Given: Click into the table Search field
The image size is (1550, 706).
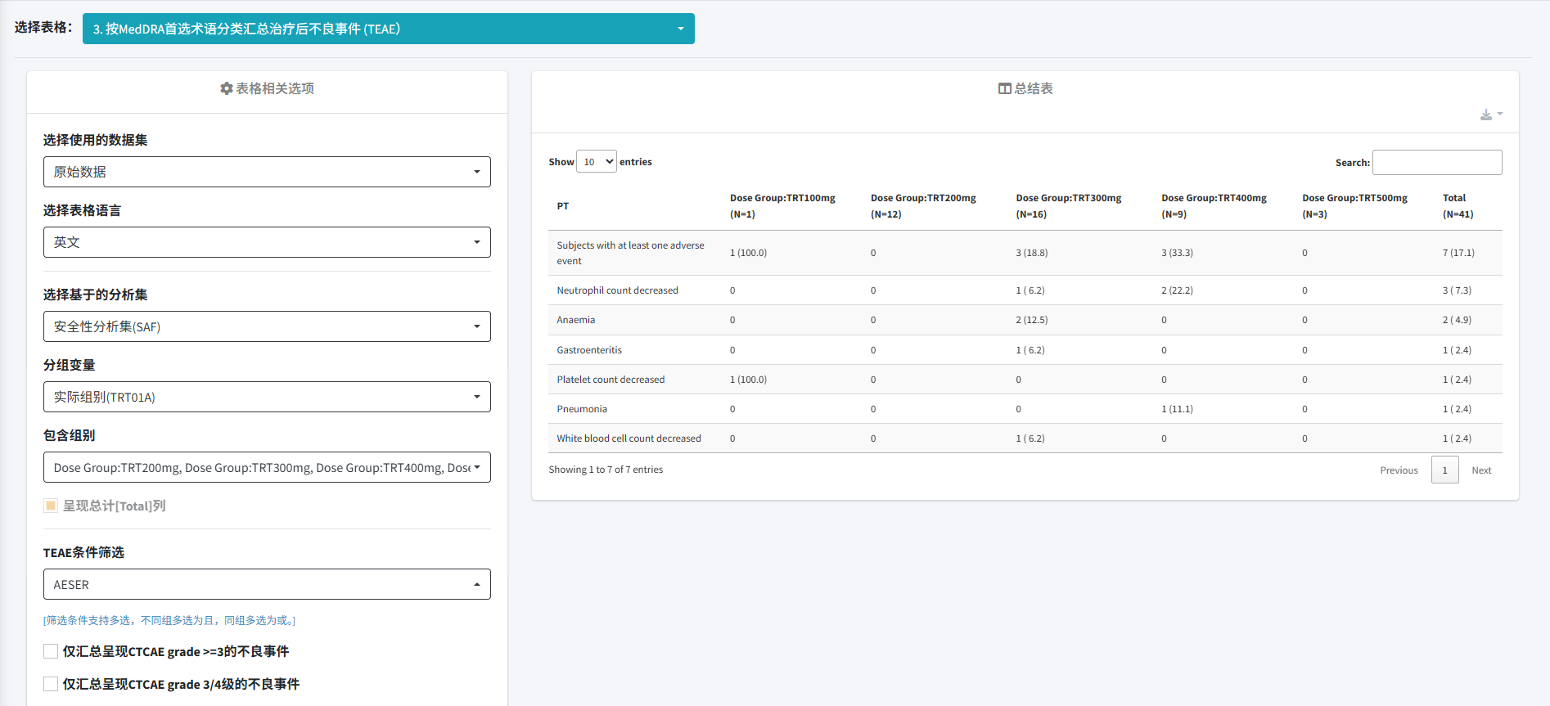Looking at the screenshot, I should (1436, 162).
